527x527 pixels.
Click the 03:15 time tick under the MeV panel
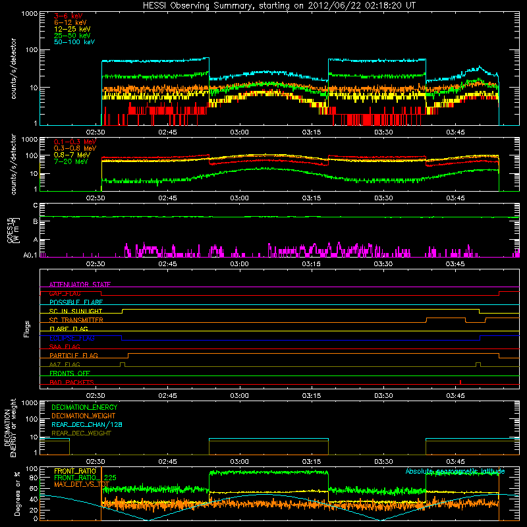(x=312, y=198)
